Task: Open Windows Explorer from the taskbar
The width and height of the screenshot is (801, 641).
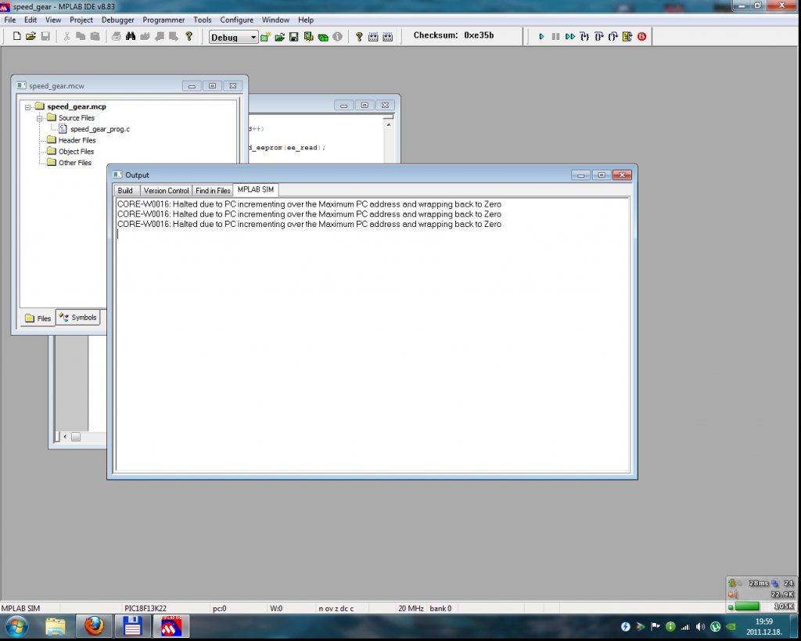Action: pos(56,626)
